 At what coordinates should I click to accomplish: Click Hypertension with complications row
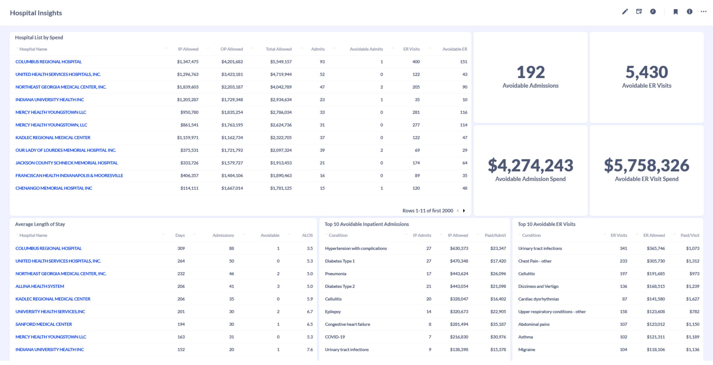[415, 249]
